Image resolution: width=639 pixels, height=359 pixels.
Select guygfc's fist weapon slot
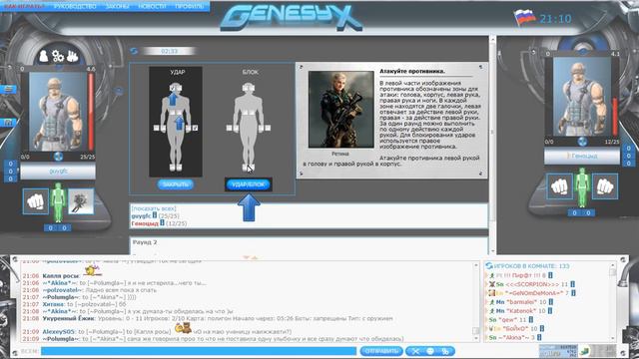tap(36, 201)
